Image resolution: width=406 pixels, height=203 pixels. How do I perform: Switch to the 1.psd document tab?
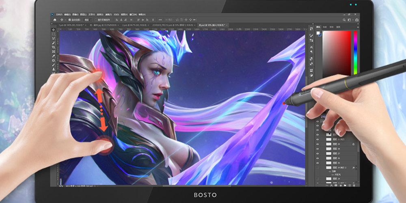67,25
